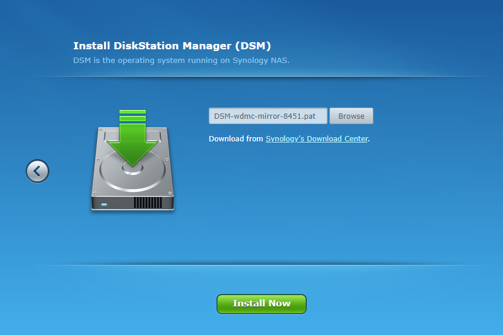This screenshot has width=503, height=335.
Task: Click the Install DiskStation Manager (DSM) heading
Action: point(172,46)
